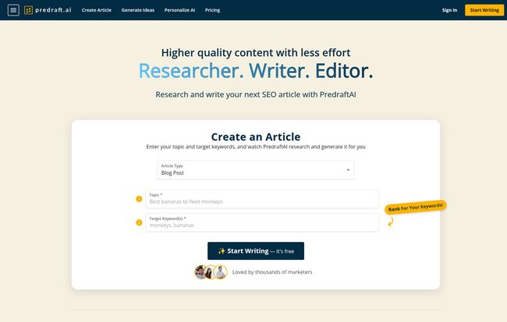507x322 pixels.
Task: Click 'Higher quality content with less effort' heading
Action: click(x=256, y=53)
